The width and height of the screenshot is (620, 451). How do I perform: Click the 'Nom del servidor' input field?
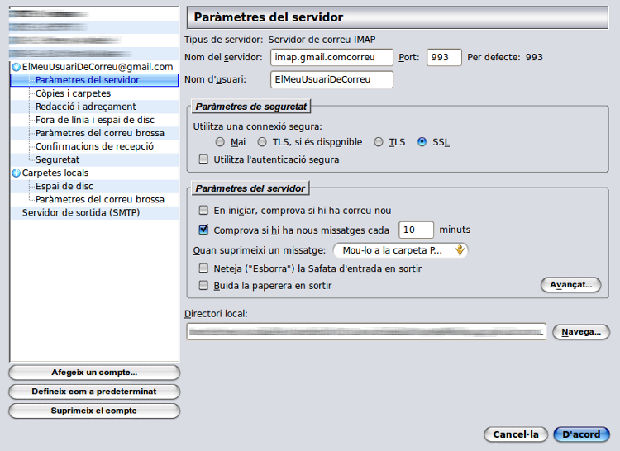tap(331, 57)
